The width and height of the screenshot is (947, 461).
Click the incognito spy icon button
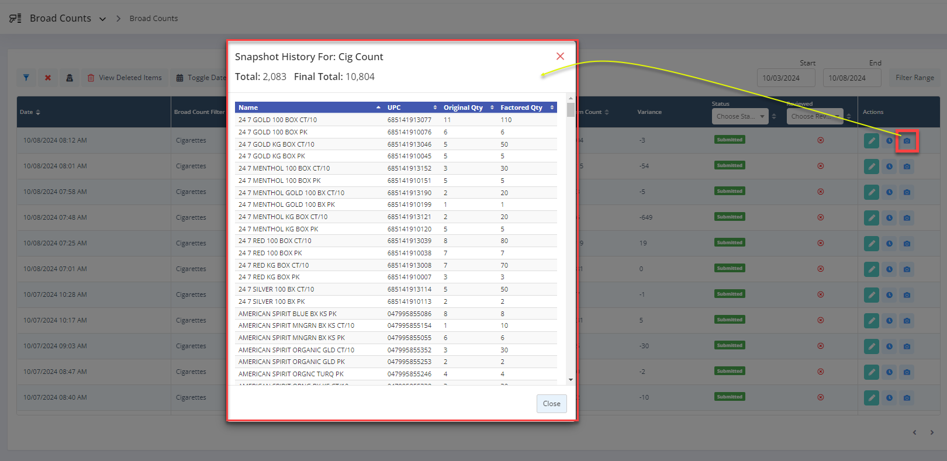coord(70,78)
